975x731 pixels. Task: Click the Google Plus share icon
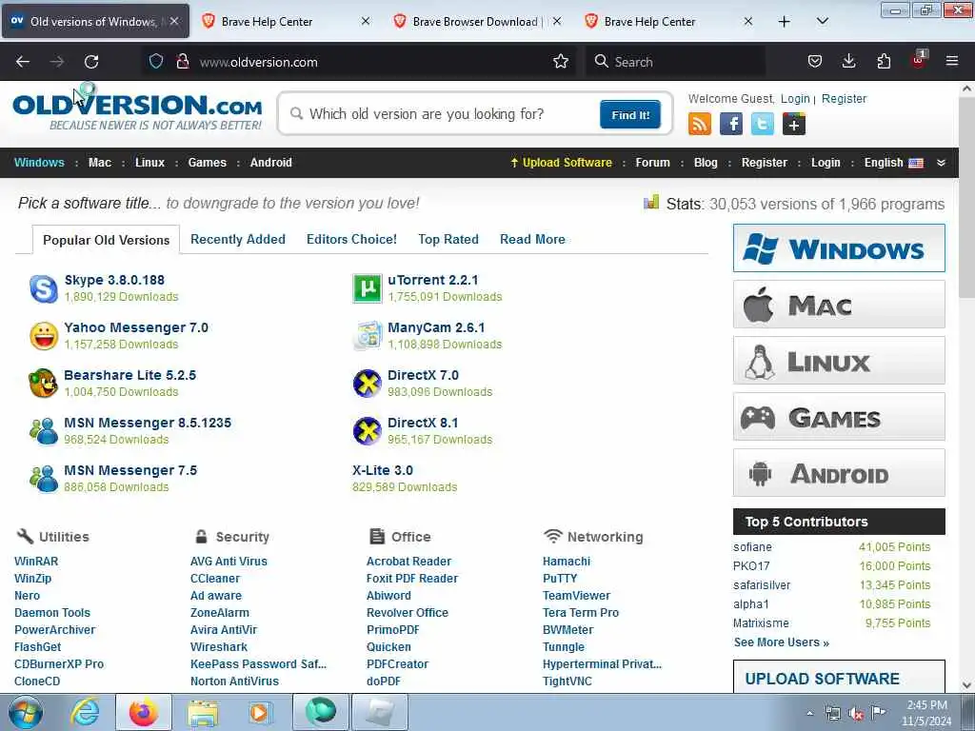(794, 125)
